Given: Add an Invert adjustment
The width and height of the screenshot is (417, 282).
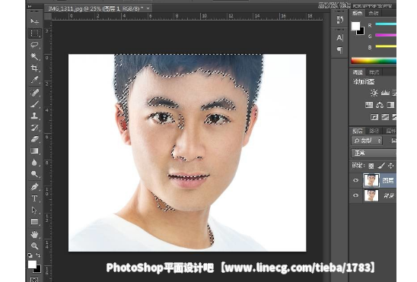Looking at the screenshot, I should coord(374,117).
